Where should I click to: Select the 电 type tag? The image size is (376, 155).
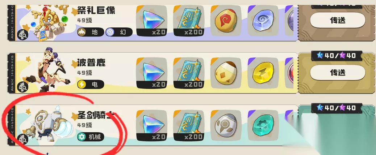point(91,84)
